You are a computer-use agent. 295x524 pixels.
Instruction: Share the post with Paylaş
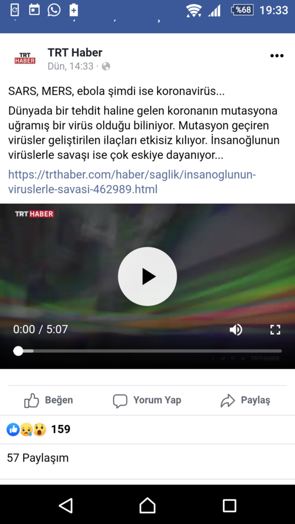(x=246, y=401)
